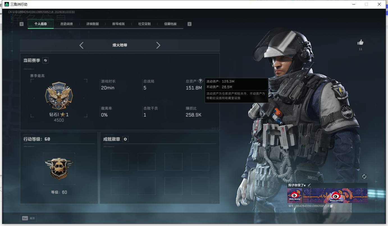Click the question mark beside 总资产

tap(200, 81)
